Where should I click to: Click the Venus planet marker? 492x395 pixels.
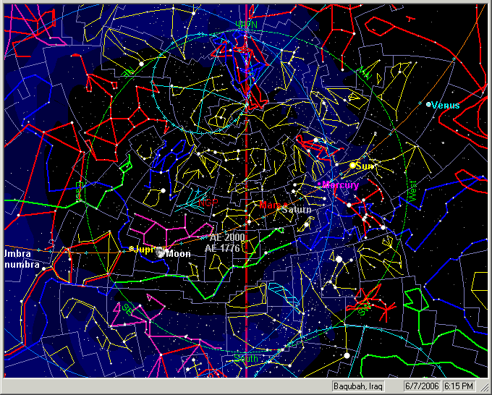[x=429, y=105]
